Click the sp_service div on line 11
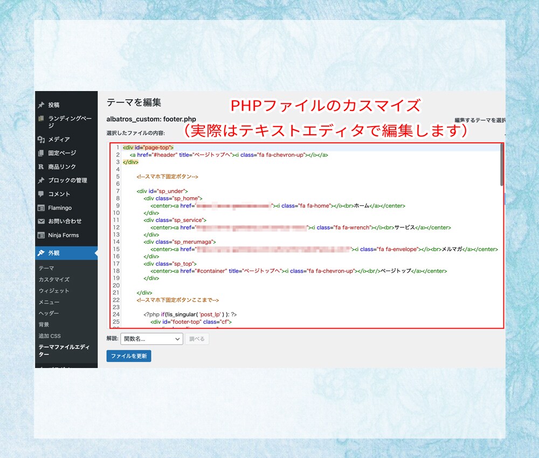Viewport: 539px width, 458px height. click(175, 220)
